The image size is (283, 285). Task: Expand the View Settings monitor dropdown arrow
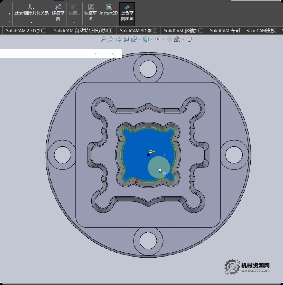coord(195,39)
